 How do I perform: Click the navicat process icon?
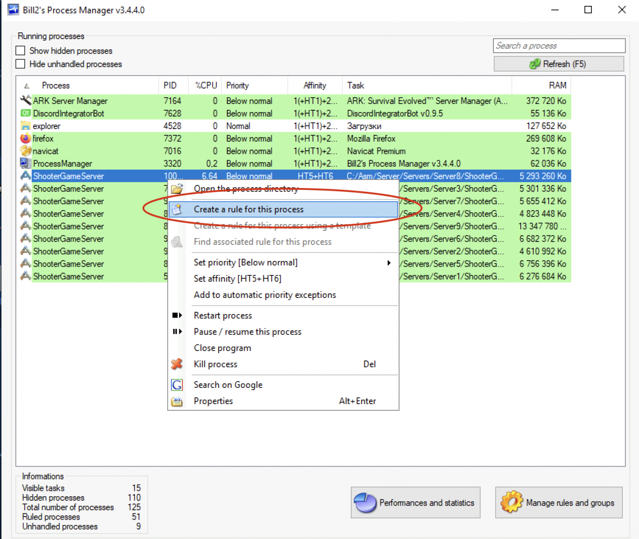coord(25,151)
